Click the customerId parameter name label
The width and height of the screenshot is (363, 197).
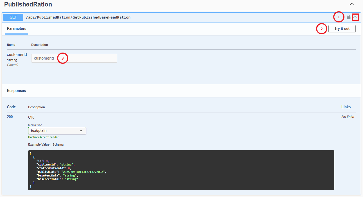17,55
